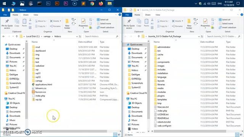244x137 pixels.
Task: Collapse the ribbon in htdocs window
Action: 116,14
